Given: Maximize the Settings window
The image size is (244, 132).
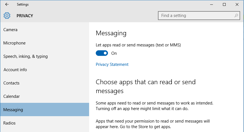Looking at the screenshot, I should [x=224, y=4].
